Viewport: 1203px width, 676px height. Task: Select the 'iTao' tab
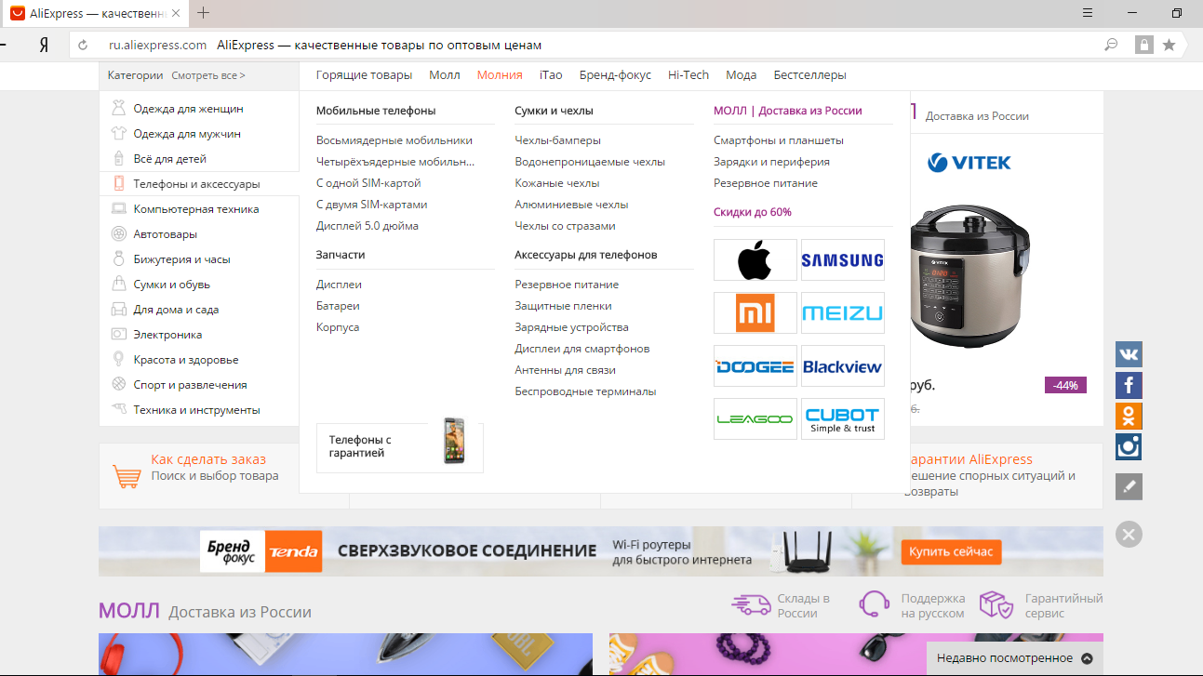pos(551,75)
